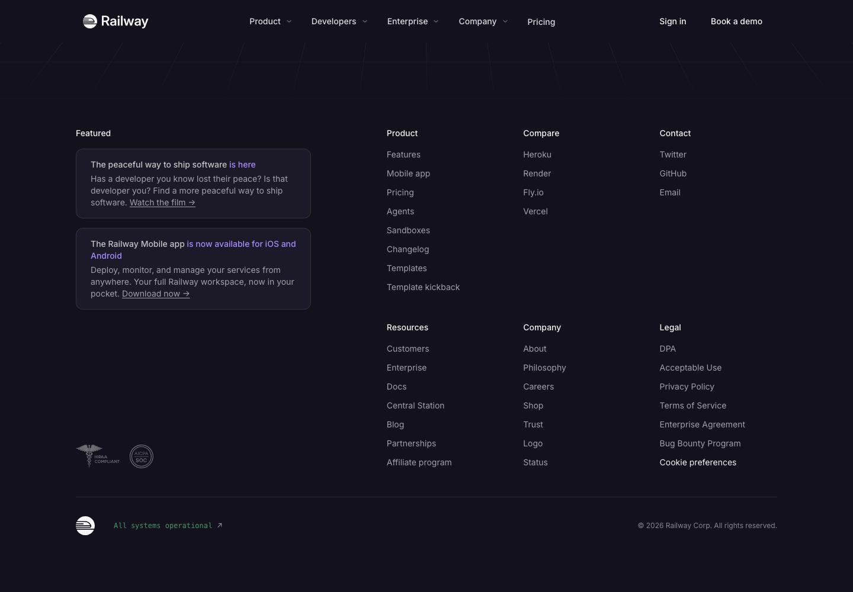
Task: Click arrow icon beside All systems operational
Action: coord(220,525)
